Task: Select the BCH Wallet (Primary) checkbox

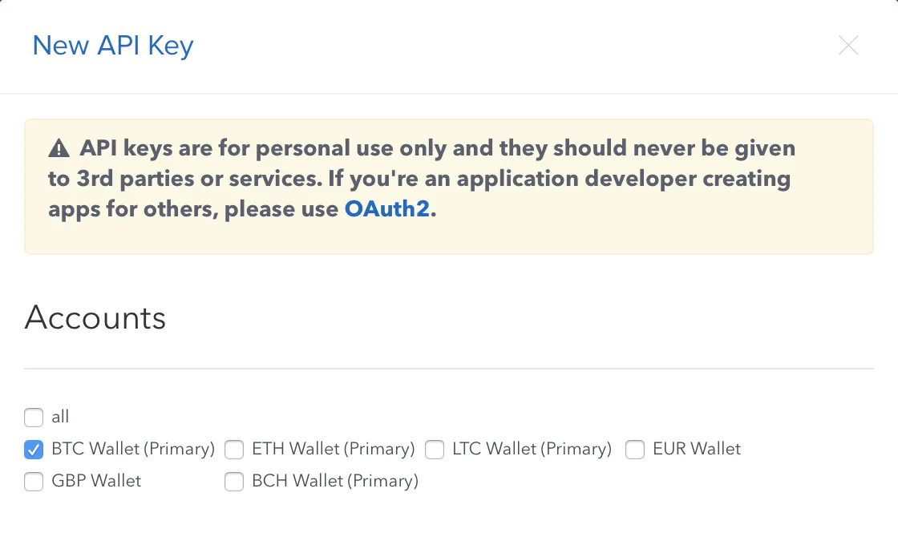Action: click(x=234, y=482)
